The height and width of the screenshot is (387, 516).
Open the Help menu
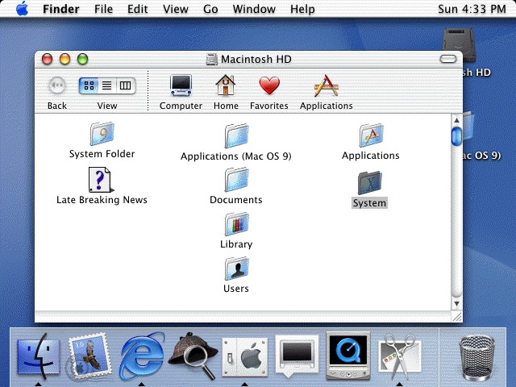point(302,9)
